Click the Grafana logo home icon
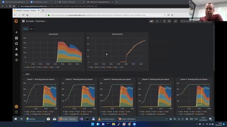 16,21
